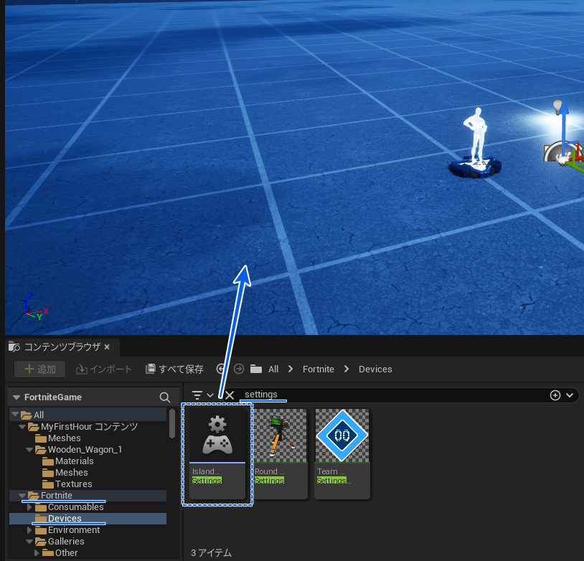The image size is (584, 561).
Task: Click すべて保存 (Save All) button
Action: click(174, 369)
